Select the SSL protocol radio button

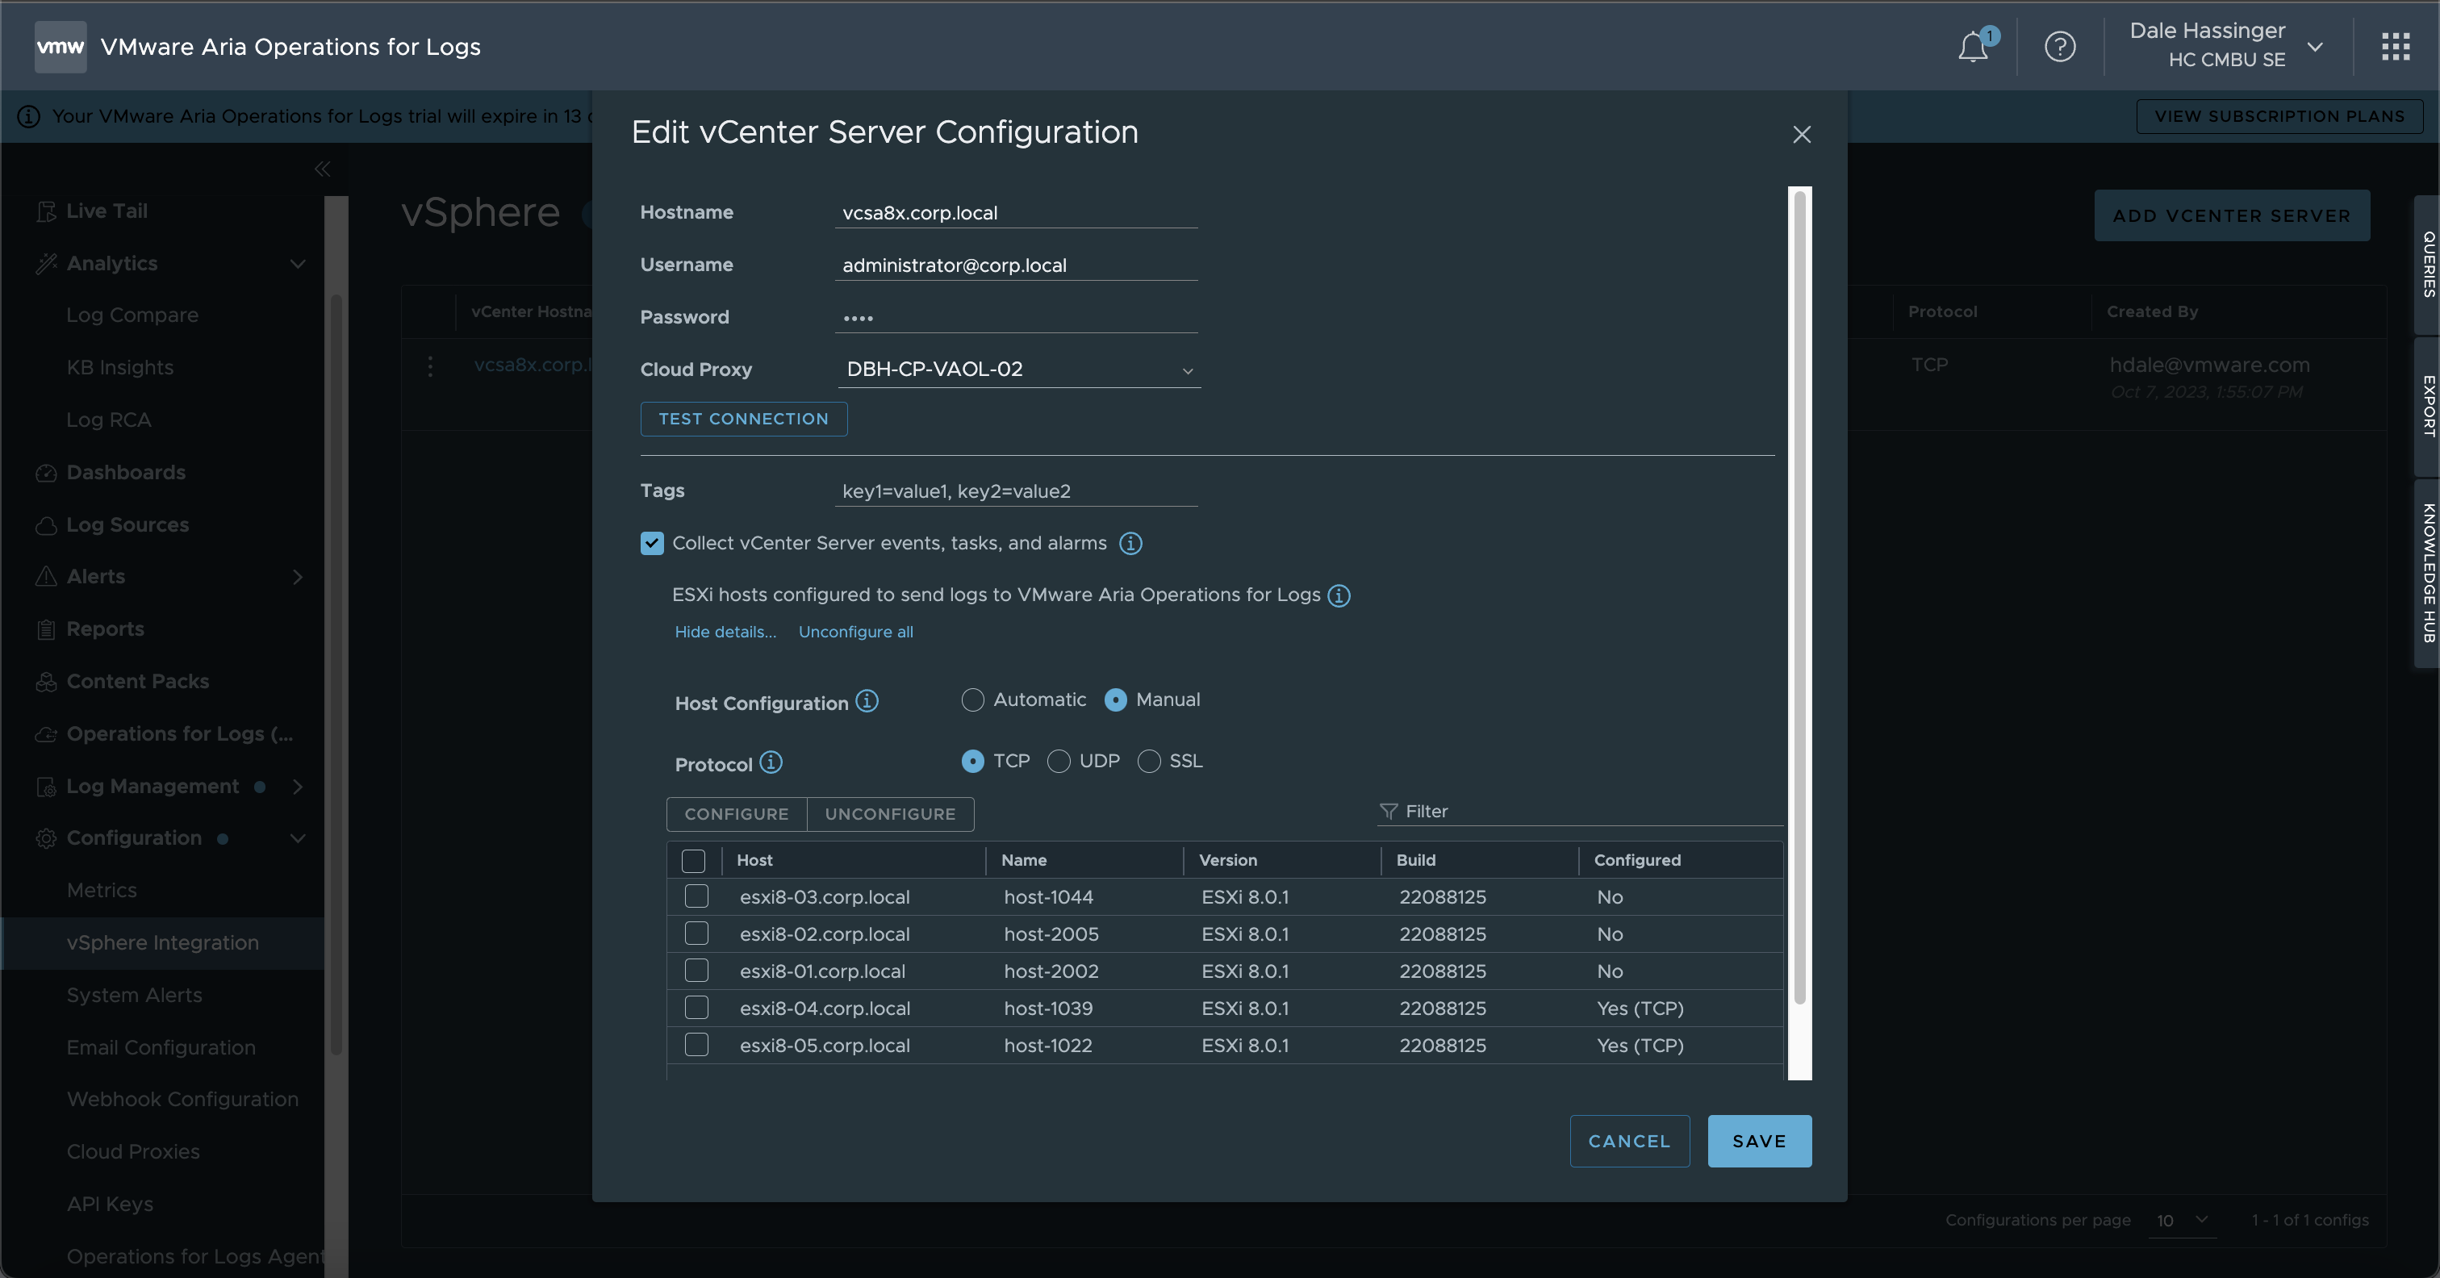[x=1149, y=762]
